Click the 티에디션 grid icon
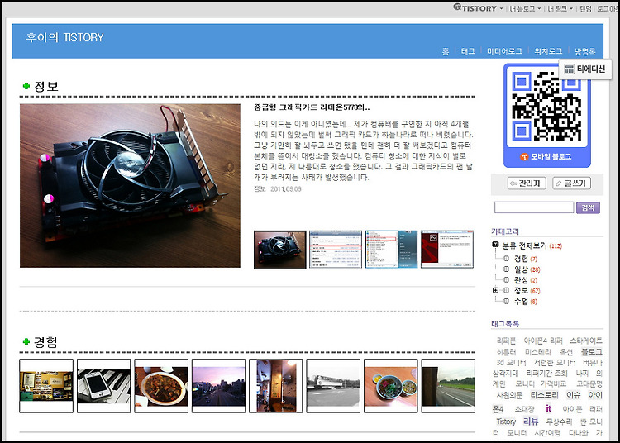Screen dimensions: 620x443 (x=569, y=69)
